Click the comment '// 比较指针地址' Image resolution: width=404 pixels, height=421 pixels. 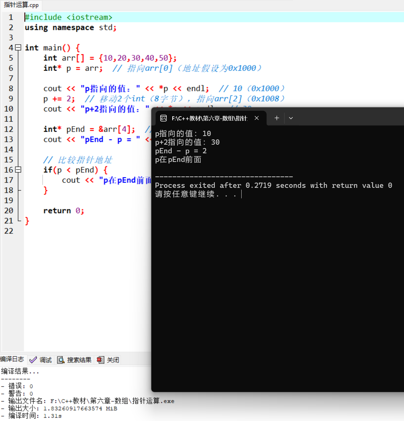tap(78, 160)
